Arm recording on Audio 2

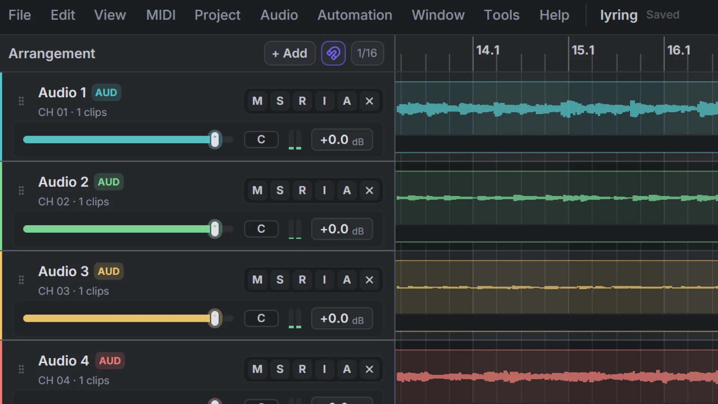[x=302, y=190]
